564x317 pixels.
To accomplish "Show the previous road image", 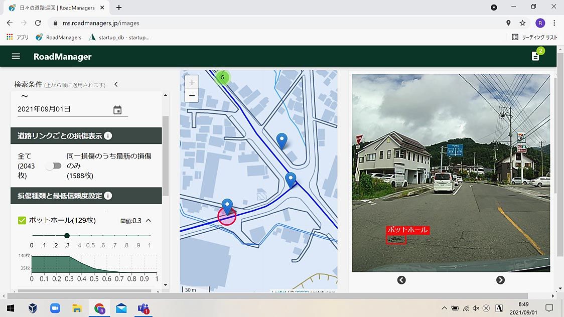I will (401, 280).
